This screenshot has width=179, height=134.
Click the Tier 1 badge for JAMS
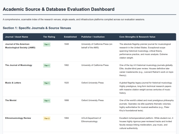coord(47,44)
